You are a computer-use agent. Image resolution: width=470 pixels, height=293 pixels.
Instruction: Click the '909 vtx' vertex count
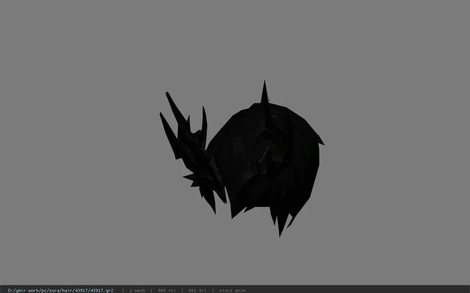[x=167, y=290]
